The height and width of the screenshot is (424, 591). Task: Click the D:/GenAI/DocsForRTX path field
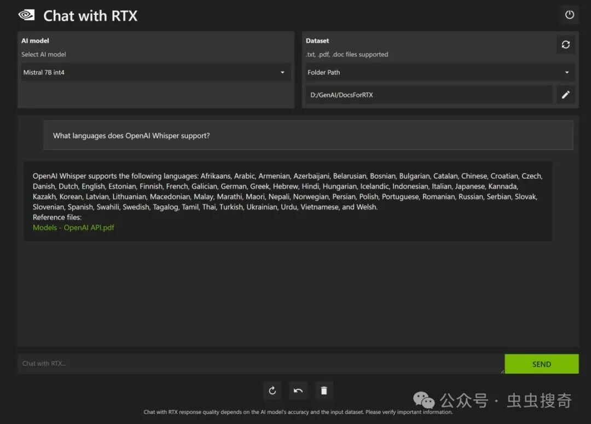pyautogui.click(x=429, y=95)
